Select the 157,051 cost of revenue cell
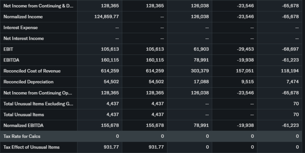Viewport: 305px width, 153px height. click(245, 71)
